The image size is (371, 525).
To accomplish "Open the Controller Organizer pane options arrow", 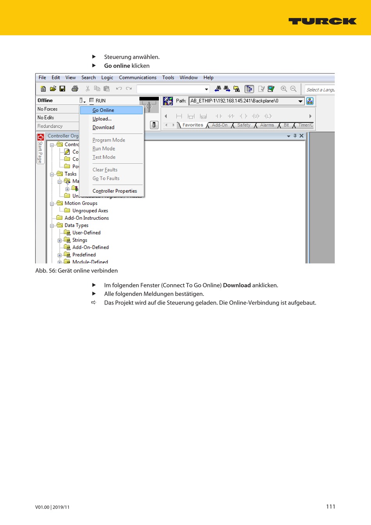I will click(289, 136).
